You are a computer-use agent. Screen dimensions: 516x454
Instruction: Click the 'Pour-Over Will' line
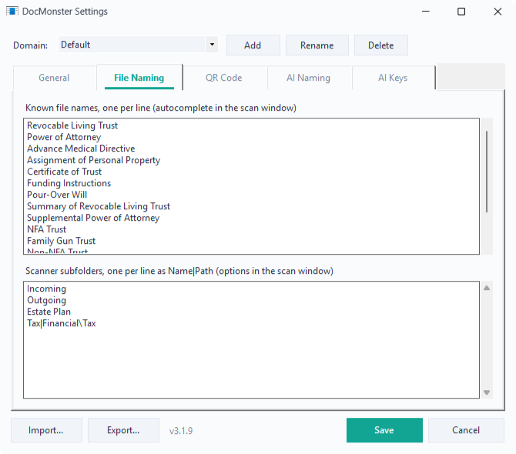(57, 195)
